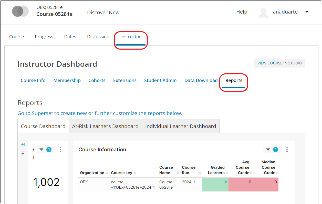Viewport: 322px width, 204px height.
Task: Open Course Information three-dot menu
Action: tap(287, 150)
